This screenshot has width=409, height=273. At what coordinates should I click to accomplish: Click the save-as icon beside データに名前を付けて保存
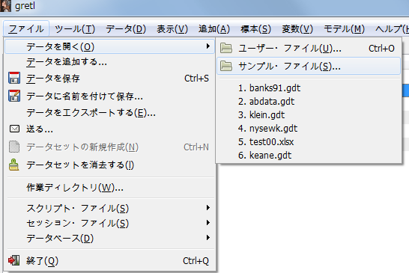point(14,96)
